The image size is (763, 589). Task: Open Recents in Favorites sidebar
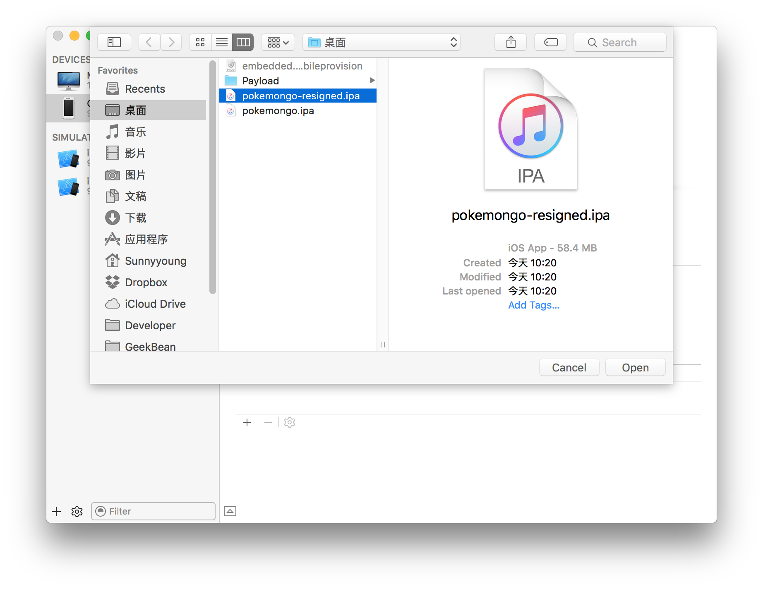tap(145, 89)
